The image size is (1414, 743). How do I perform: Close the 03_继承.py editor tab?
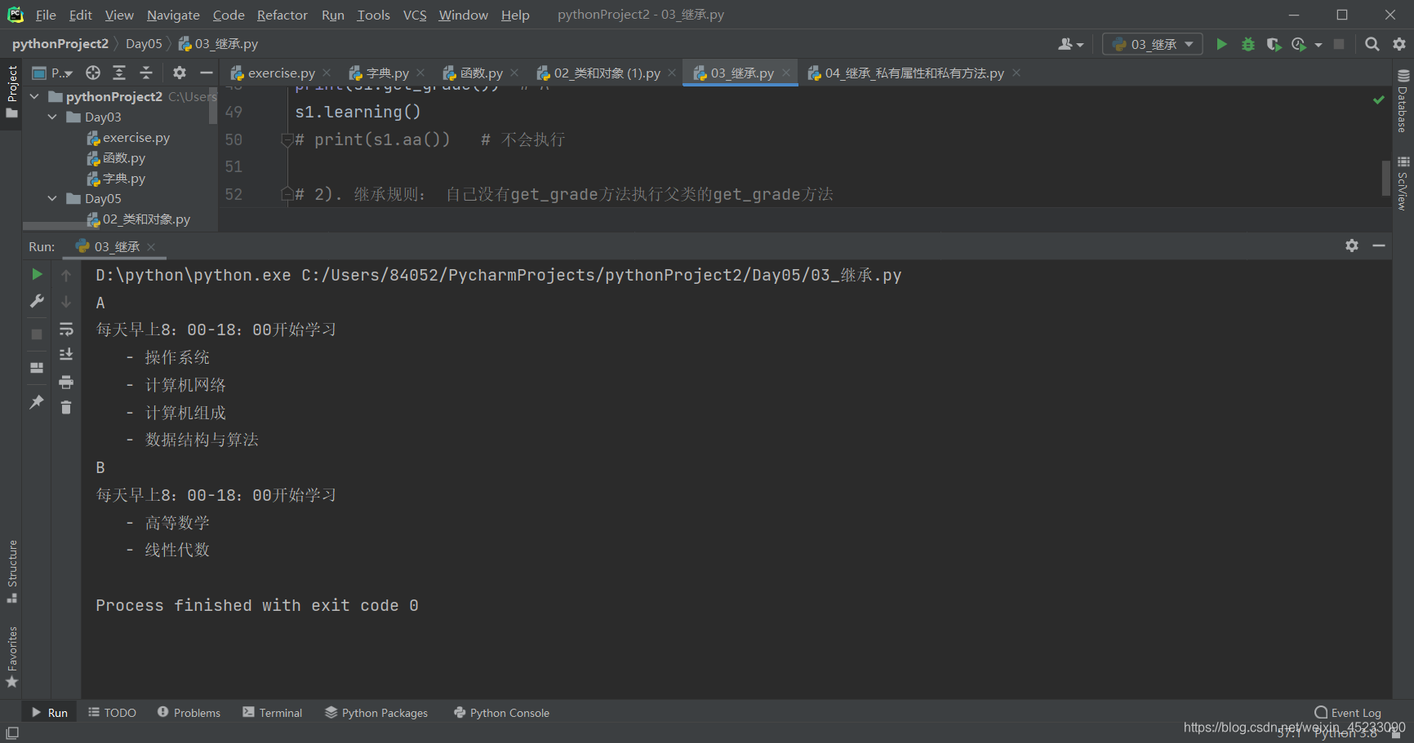(786, 73)
